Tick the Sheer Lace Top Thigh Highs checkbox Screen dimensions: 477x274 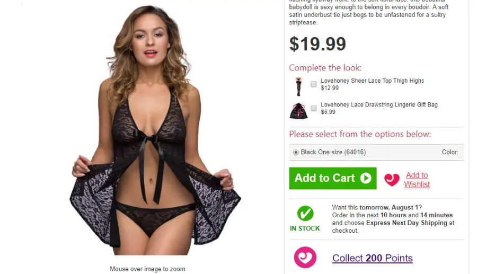pos(313,84)
